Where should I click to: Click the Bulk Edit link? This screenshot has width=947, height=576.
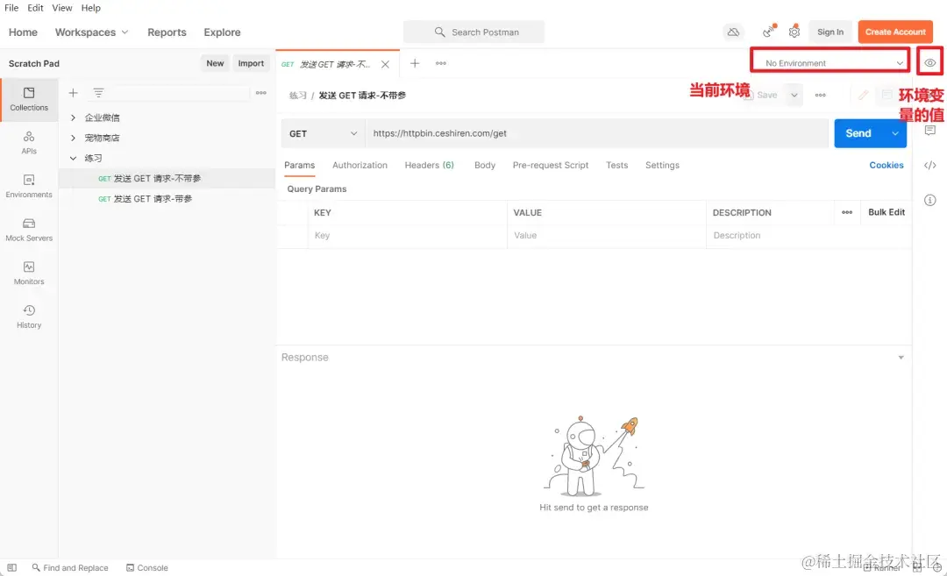click(x=886, y=212)
